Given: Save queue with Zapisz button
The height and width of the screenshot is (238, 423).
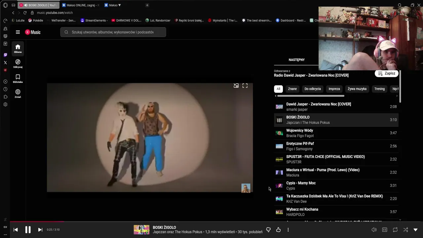Looking at the screenshot, I should (386, 73).
